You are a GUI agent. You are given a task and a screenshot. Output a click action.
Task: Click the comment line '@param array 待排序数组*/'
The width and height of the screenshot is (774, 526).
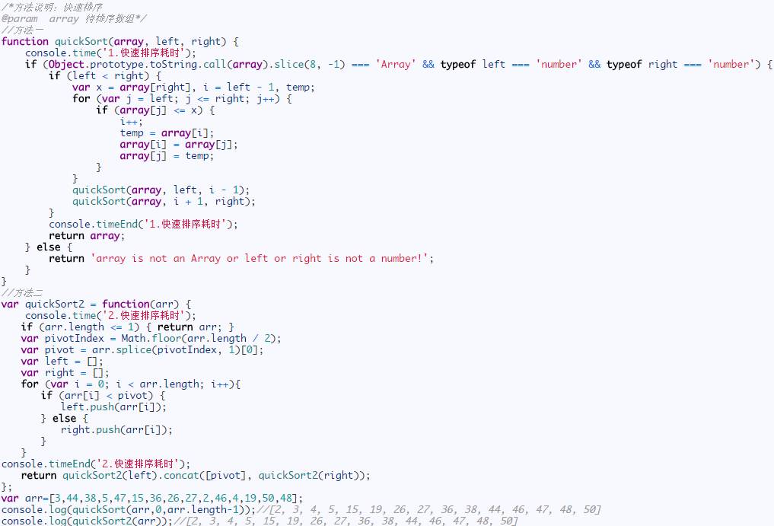74,19
